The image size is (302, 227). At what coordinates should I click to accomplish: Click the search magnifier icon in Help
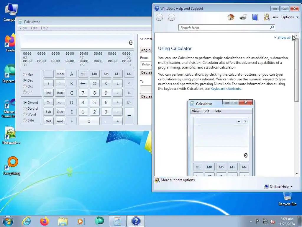pos(272,27)
